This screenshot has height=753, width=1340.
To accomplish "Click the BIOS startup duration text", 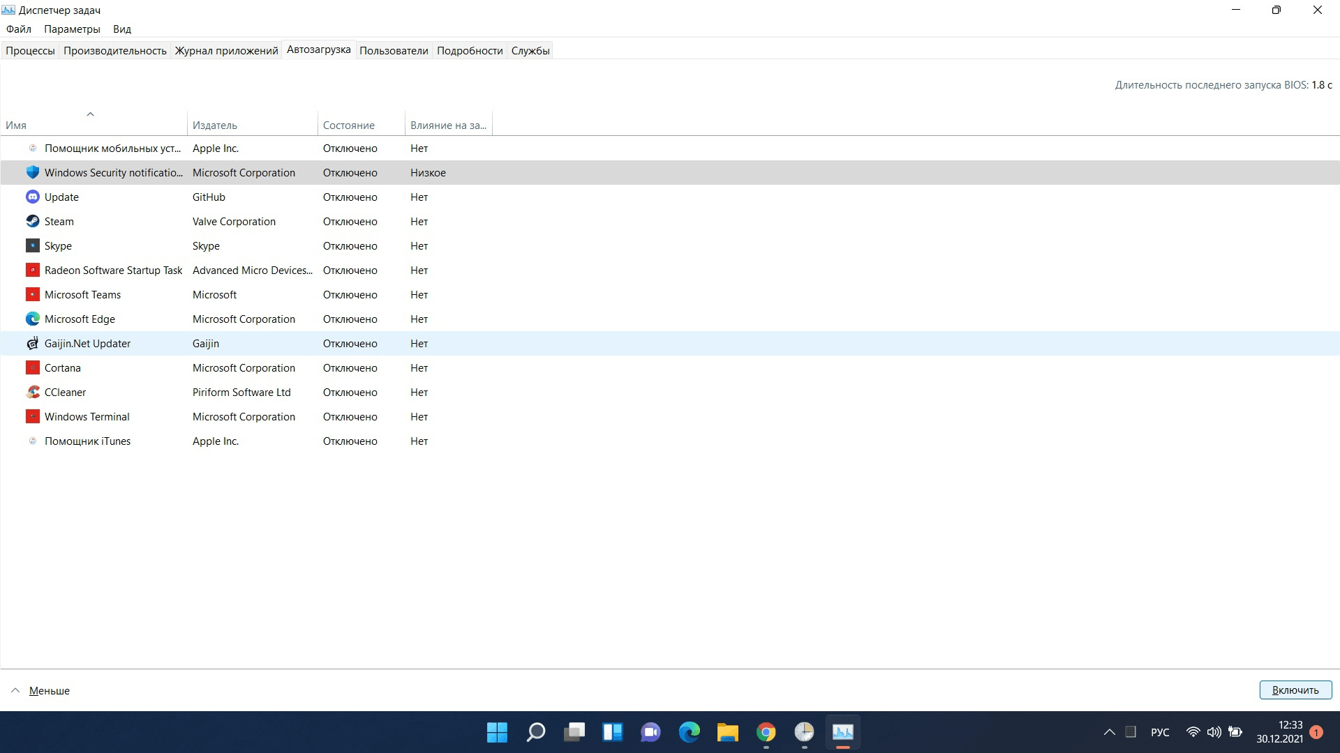I will pos(1223,85).
